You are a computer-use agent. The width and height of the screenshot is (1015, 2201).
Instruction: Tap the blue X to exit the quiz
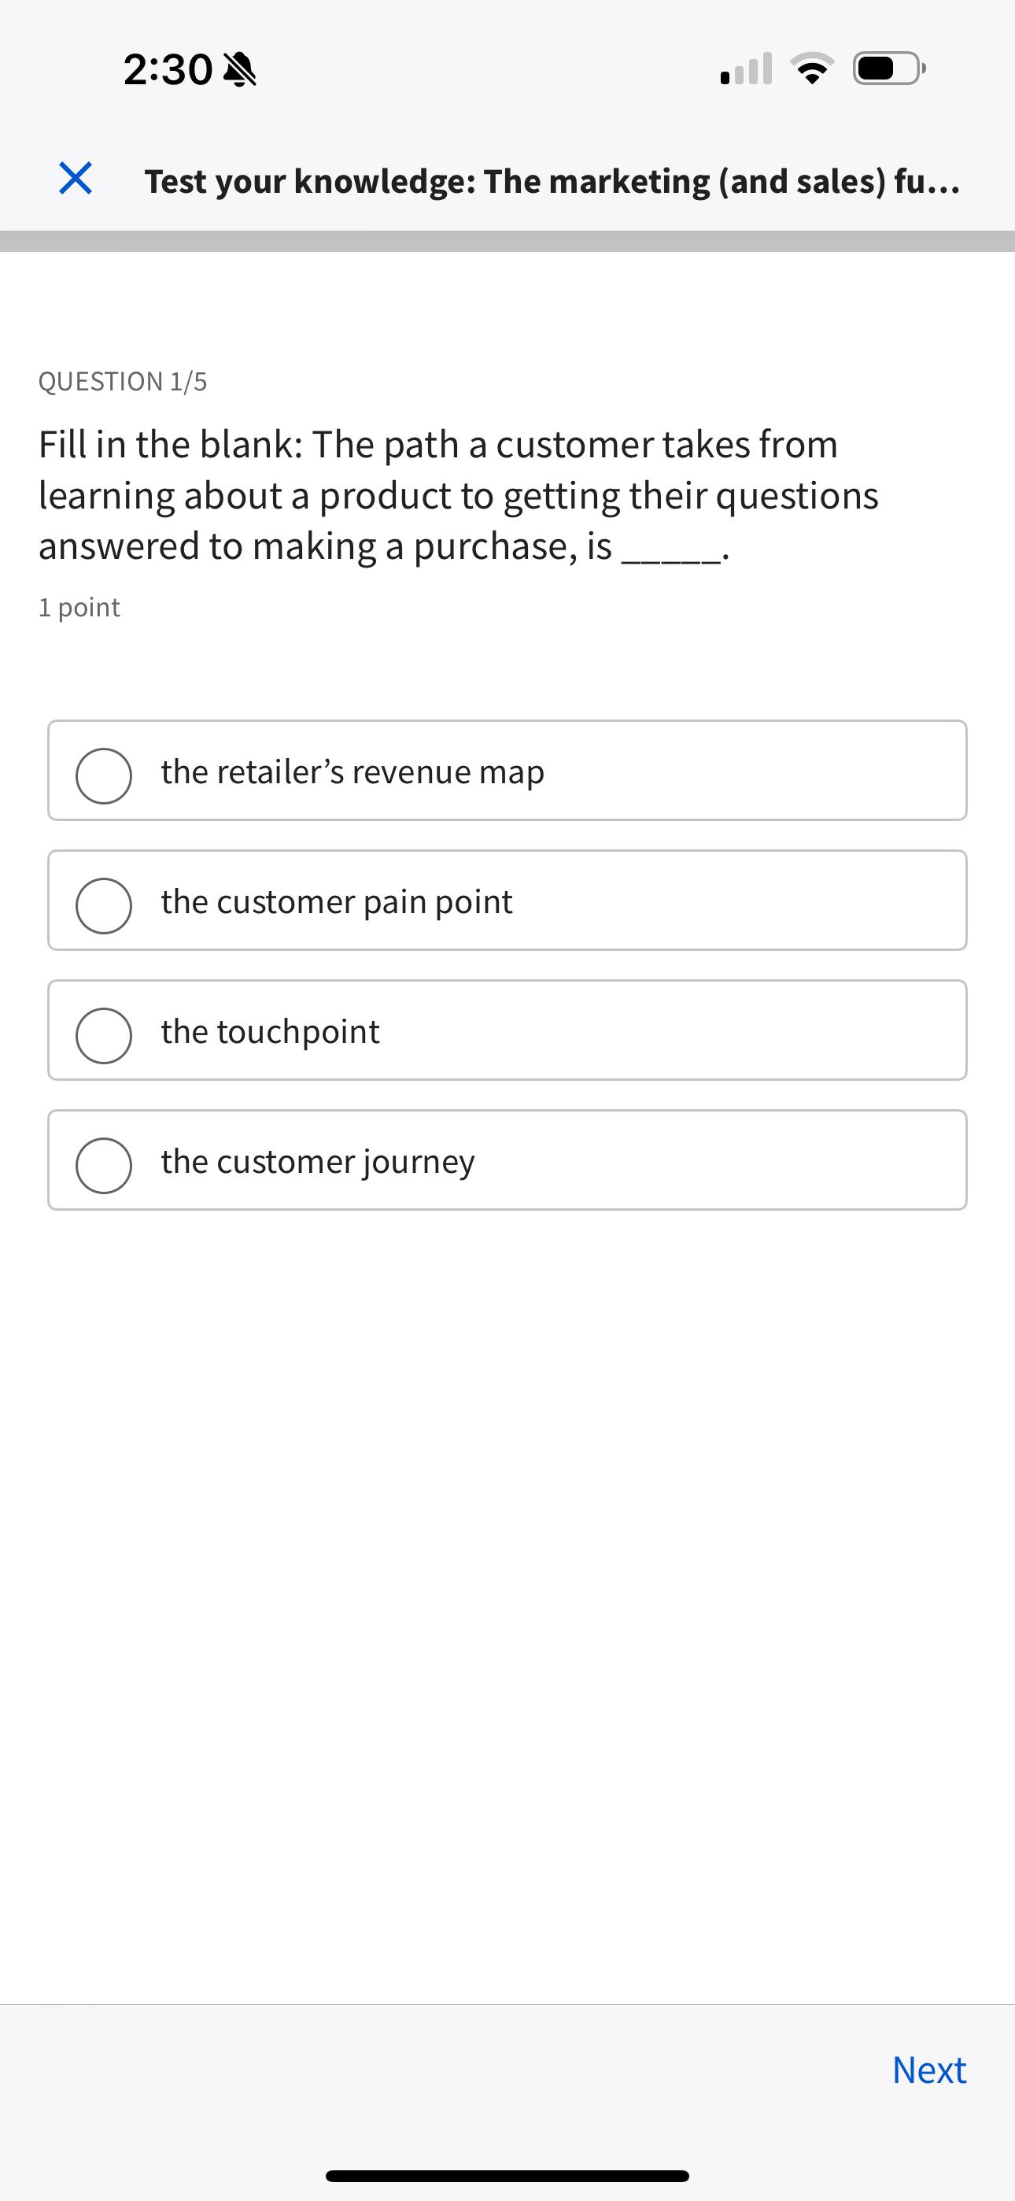[76, 179]
